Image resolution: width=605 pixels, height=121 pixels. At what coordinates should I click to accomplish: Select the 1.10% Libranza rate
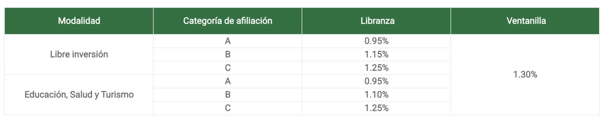pyautogui.click(x=376, y=95)
